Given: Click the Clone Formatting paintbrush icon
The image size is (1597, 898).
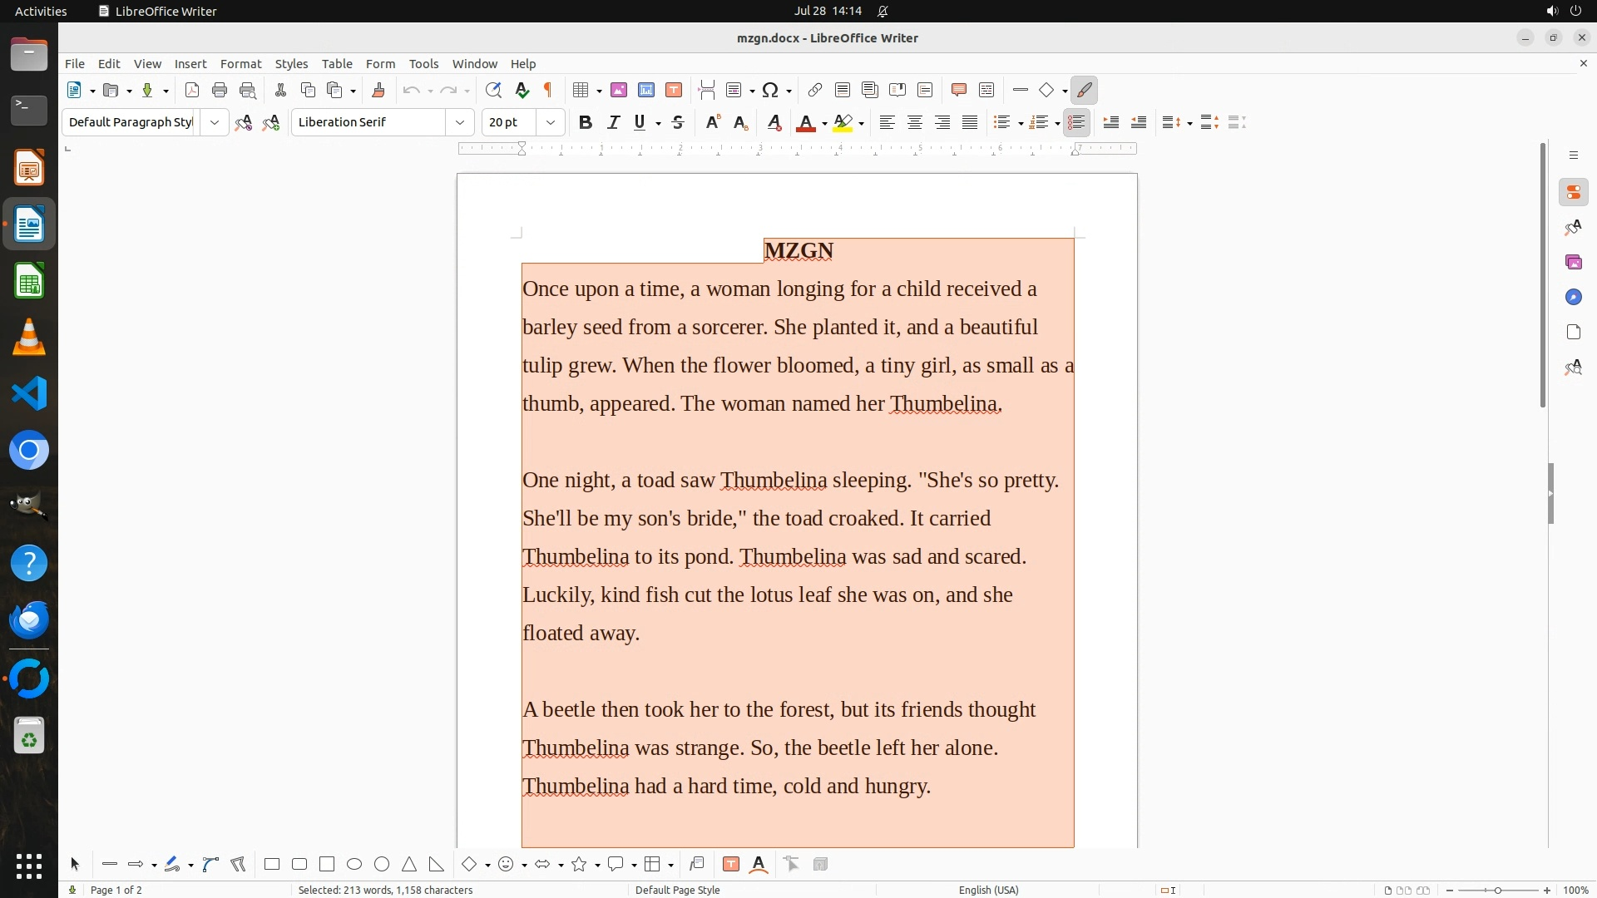Looking at the screenshot, I should pos(378,91).
